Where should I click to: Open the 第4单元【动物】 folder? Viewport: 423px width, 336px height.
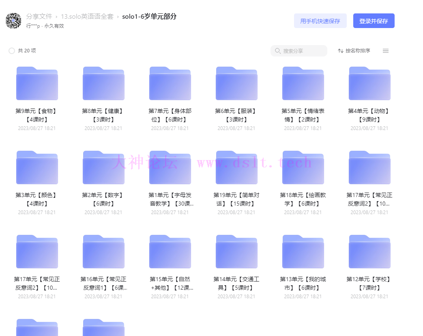click(x=369, y=84)
